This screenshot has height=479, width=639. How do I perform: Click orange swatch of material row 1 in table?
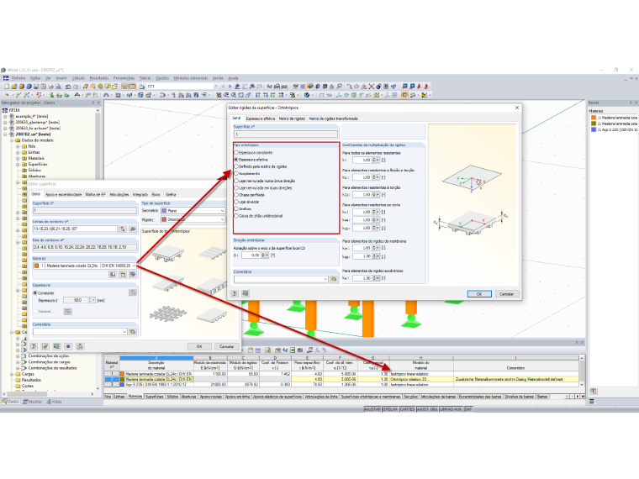122,373
